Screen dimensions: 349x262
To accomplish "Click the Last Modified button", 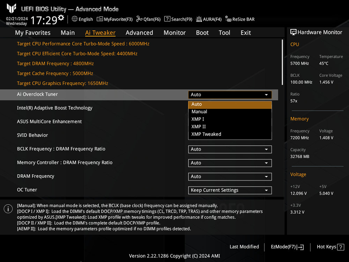I will click(244, 247).
